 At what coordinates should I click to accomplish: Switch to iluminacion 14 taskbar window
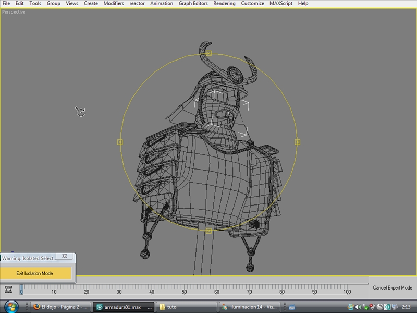(x=250, y=307)
